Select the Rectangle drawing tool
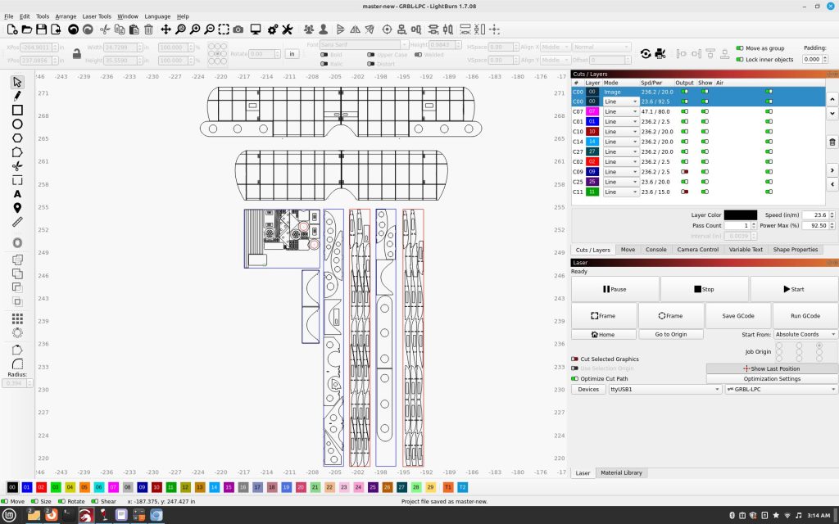The height and width of the screenshot is (524, 839). (17, 110)
